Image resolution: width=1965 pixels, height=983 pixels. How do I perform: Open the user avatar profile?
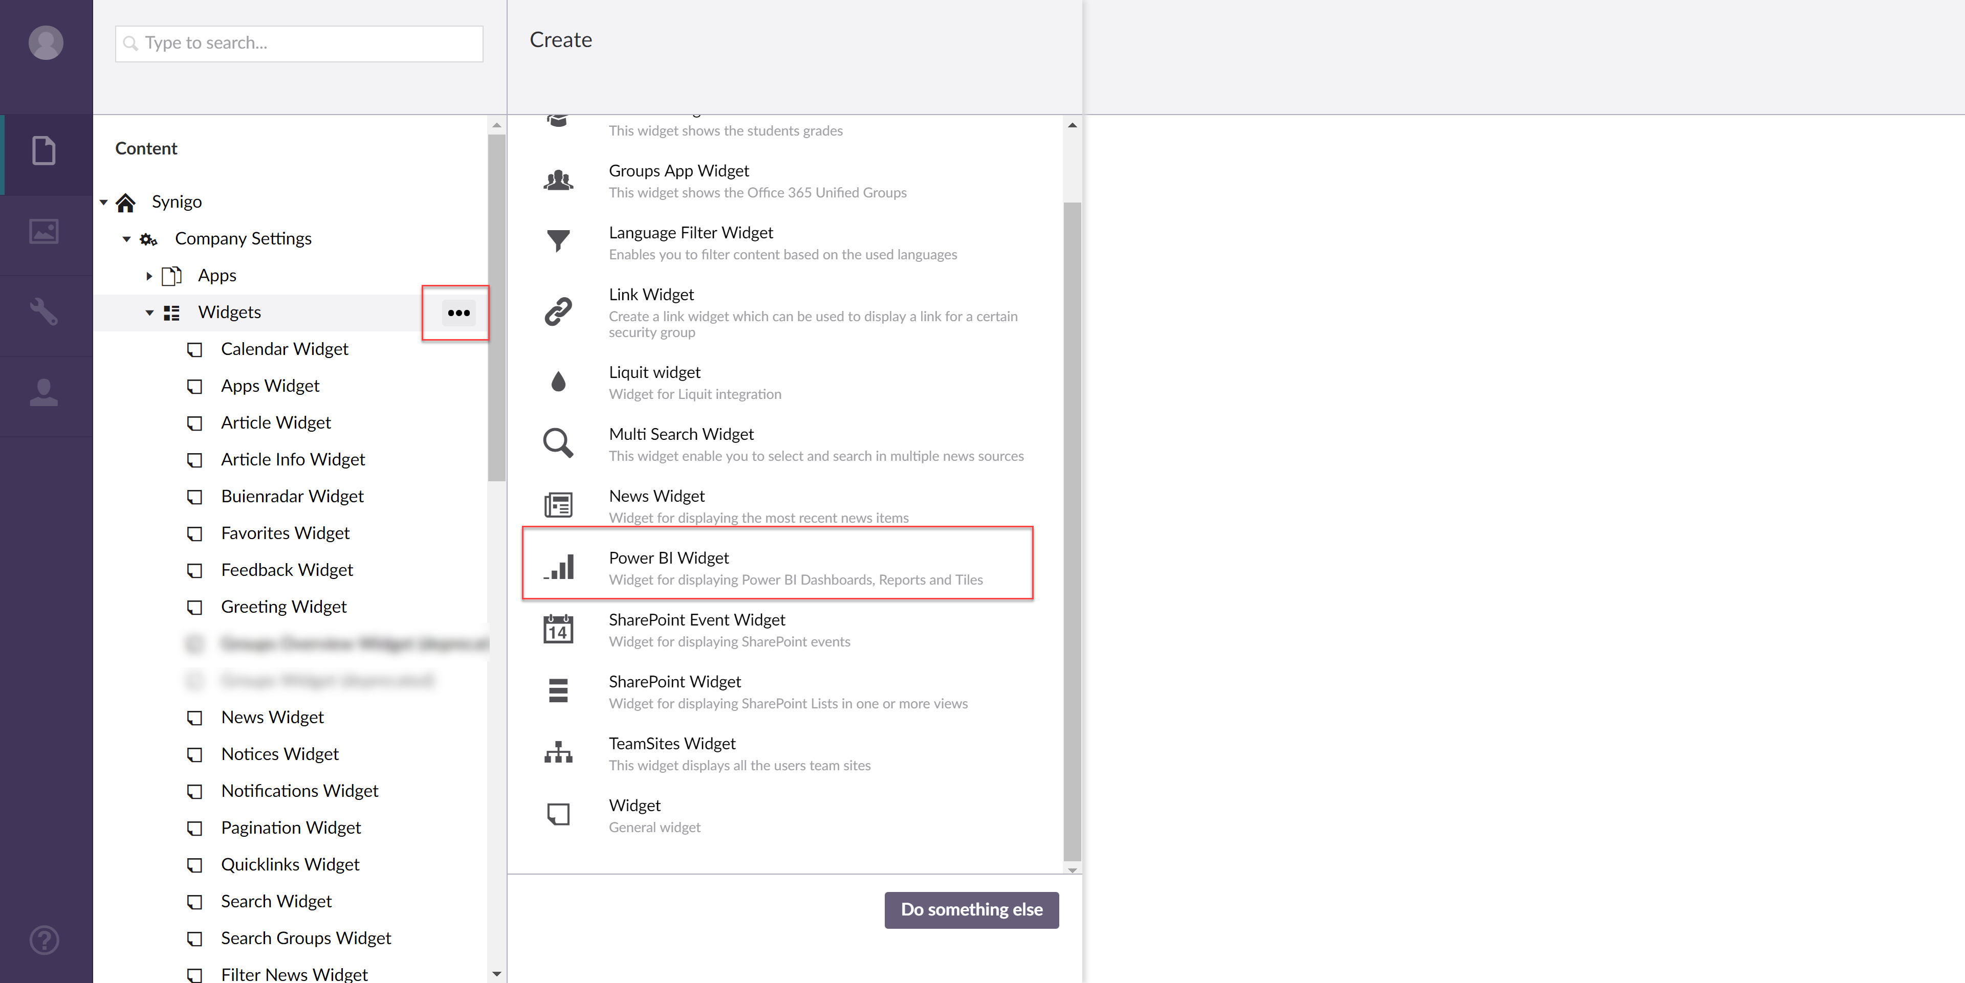click(46, 42)
